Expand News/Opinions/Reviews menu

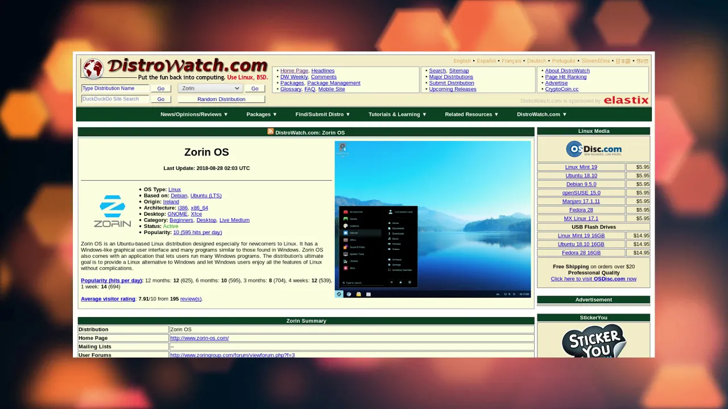(x=194, y=114)
